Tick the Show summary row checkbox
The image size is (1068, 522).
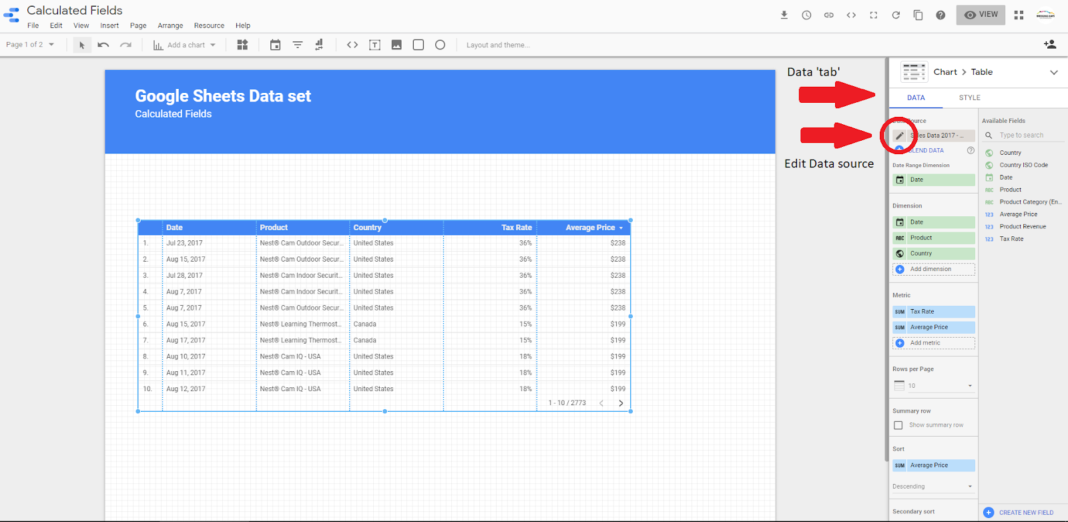point(898,425)
